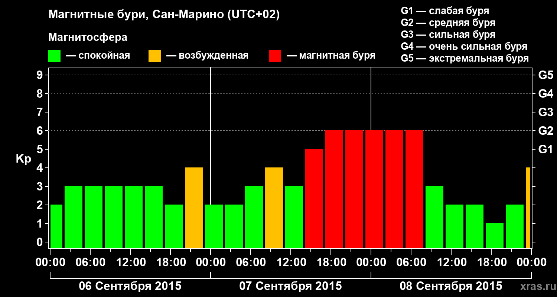Click the '— возбужденная' legend label
Screen dimensions: 557x297
[207, 56]
